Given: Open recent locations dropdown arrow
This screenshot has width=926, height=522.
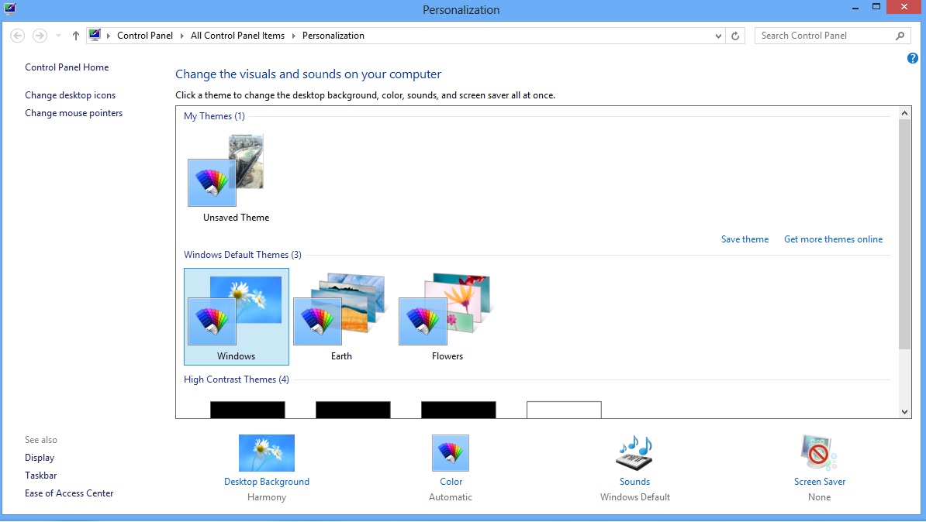Looking at the screenshot, I should [x=58, y=36].
